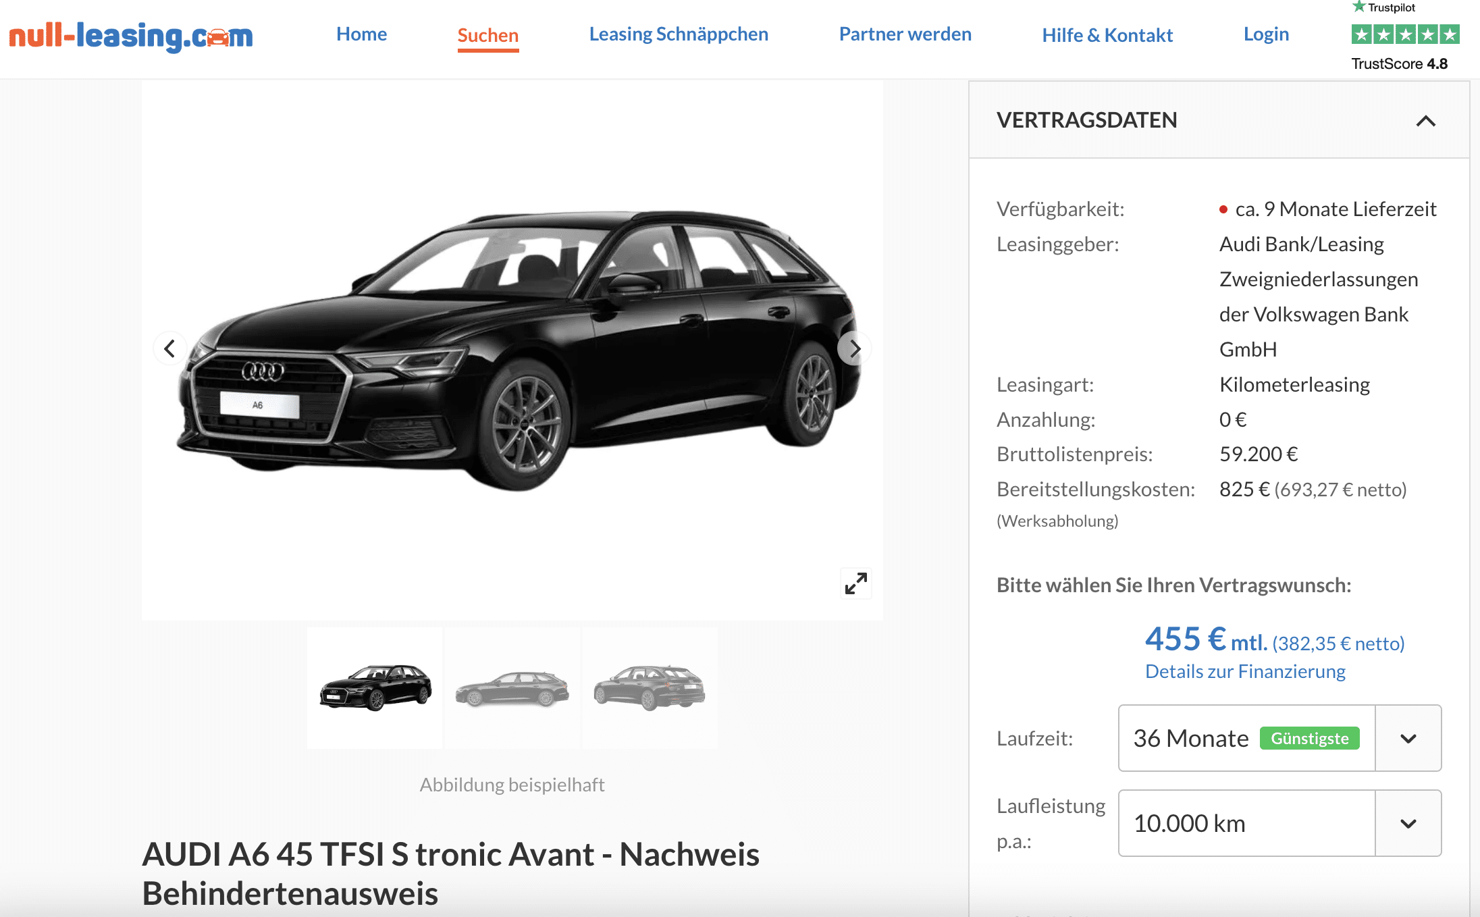Click the main Audi A6 image
Viewport: 1480px width, 917px height.
[512, 350]
